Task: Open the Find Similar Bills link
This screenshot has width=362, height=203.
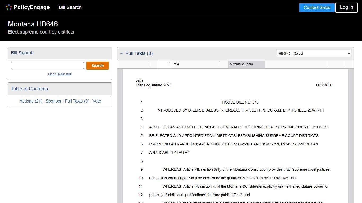Action: (60, 74)
